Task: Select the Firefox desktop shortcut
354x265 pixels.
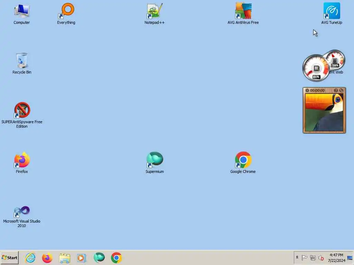Action: [22, 163]
